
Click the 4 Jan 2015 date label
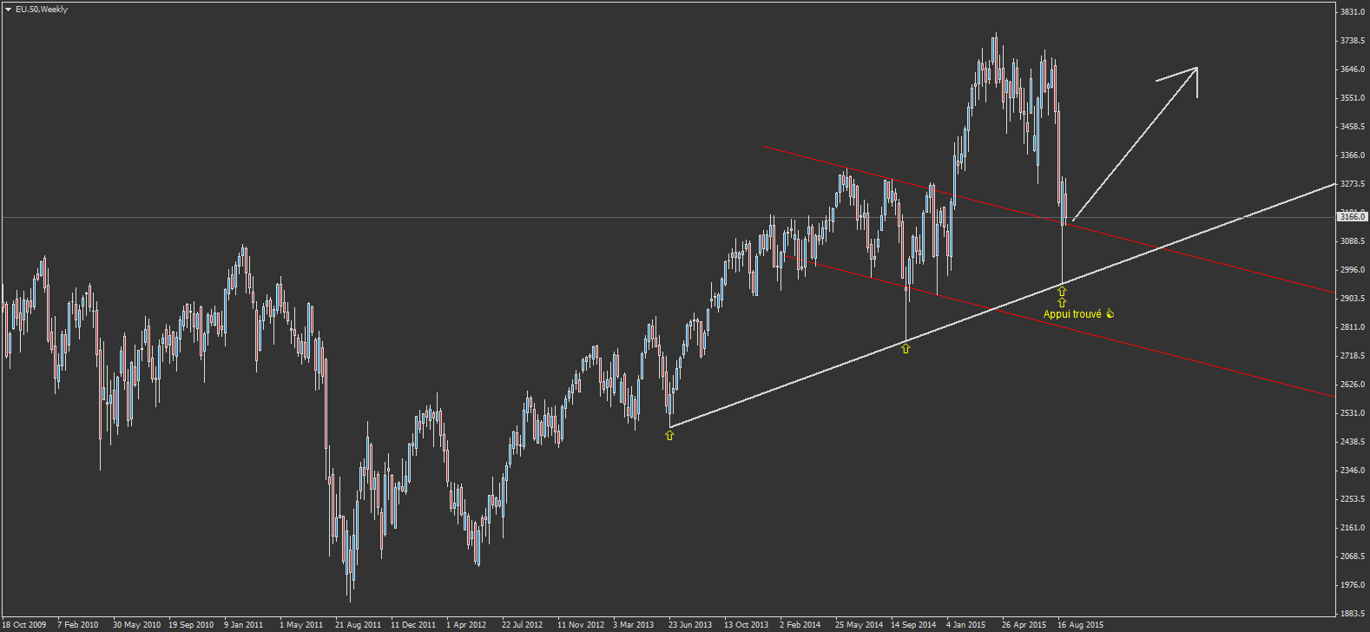(966, 625)
